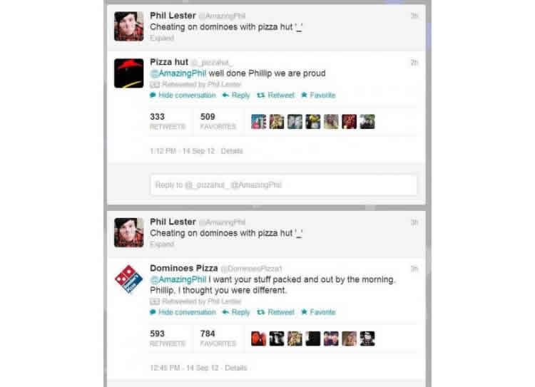Open the @AmazingPhil mention in the Pizza hut tweet

pyautogui.click(x=178, y=73)
